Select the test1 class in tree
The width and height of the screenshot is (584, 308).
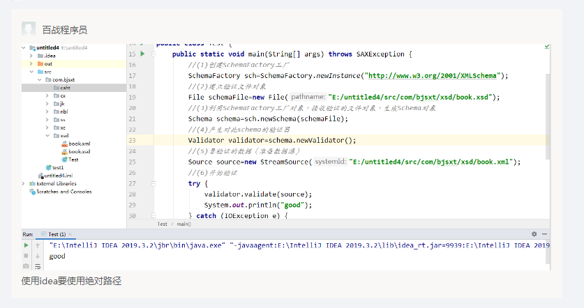click(x=58, y=167)
